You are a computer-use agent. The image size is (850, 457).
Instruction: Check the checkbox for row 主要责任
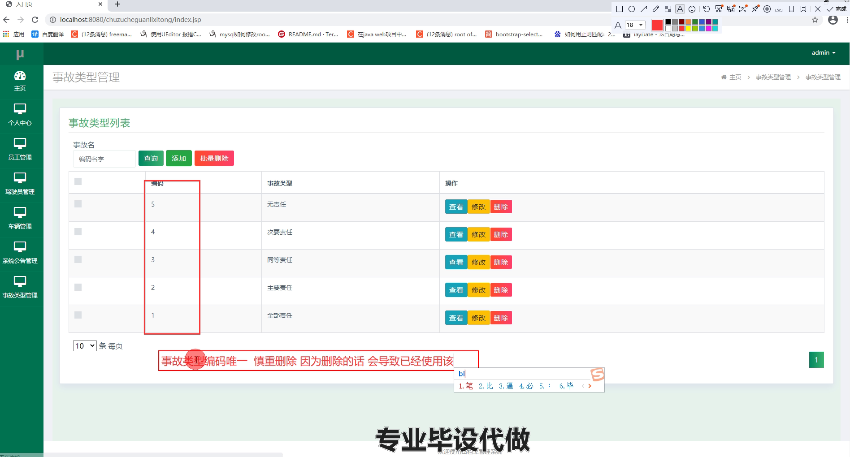(x=78, y=287)
